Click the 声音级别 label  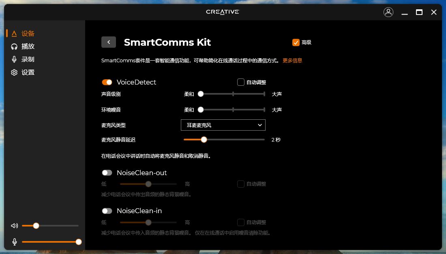pyautogui.click(x=111, y=94)
